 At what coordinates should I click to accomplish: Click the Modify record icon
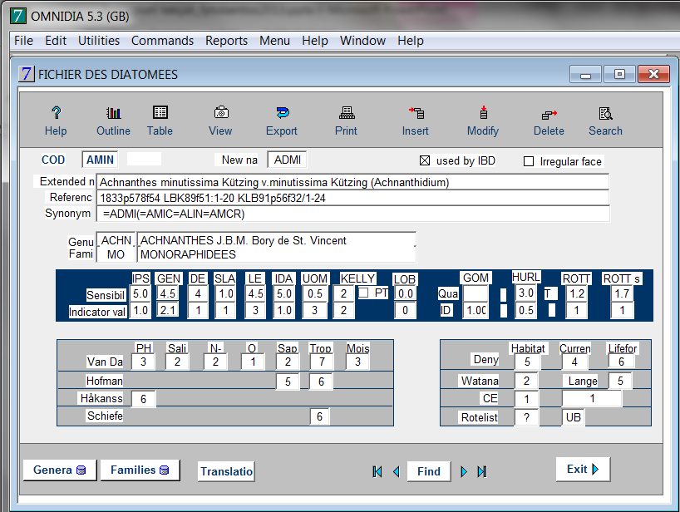pos(484,113)
